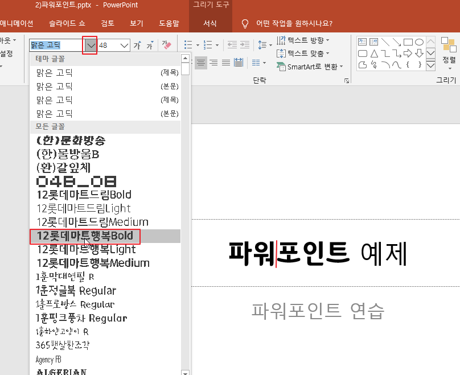Select the rounded rectangle shape
The image size is (460, 375).
[363, 53]
